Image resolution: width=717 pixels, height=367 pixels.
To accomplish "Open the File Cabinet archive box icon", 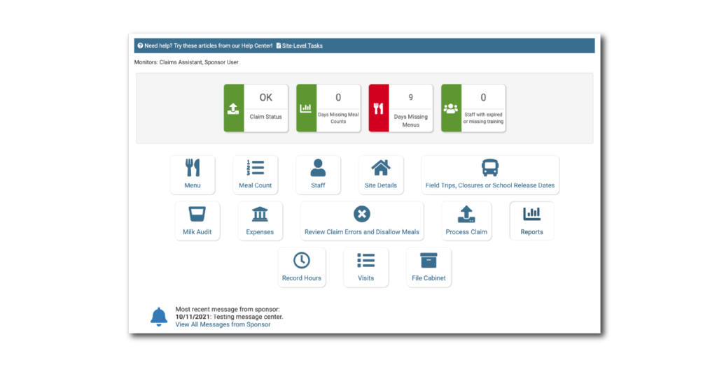I will point(429,260).
